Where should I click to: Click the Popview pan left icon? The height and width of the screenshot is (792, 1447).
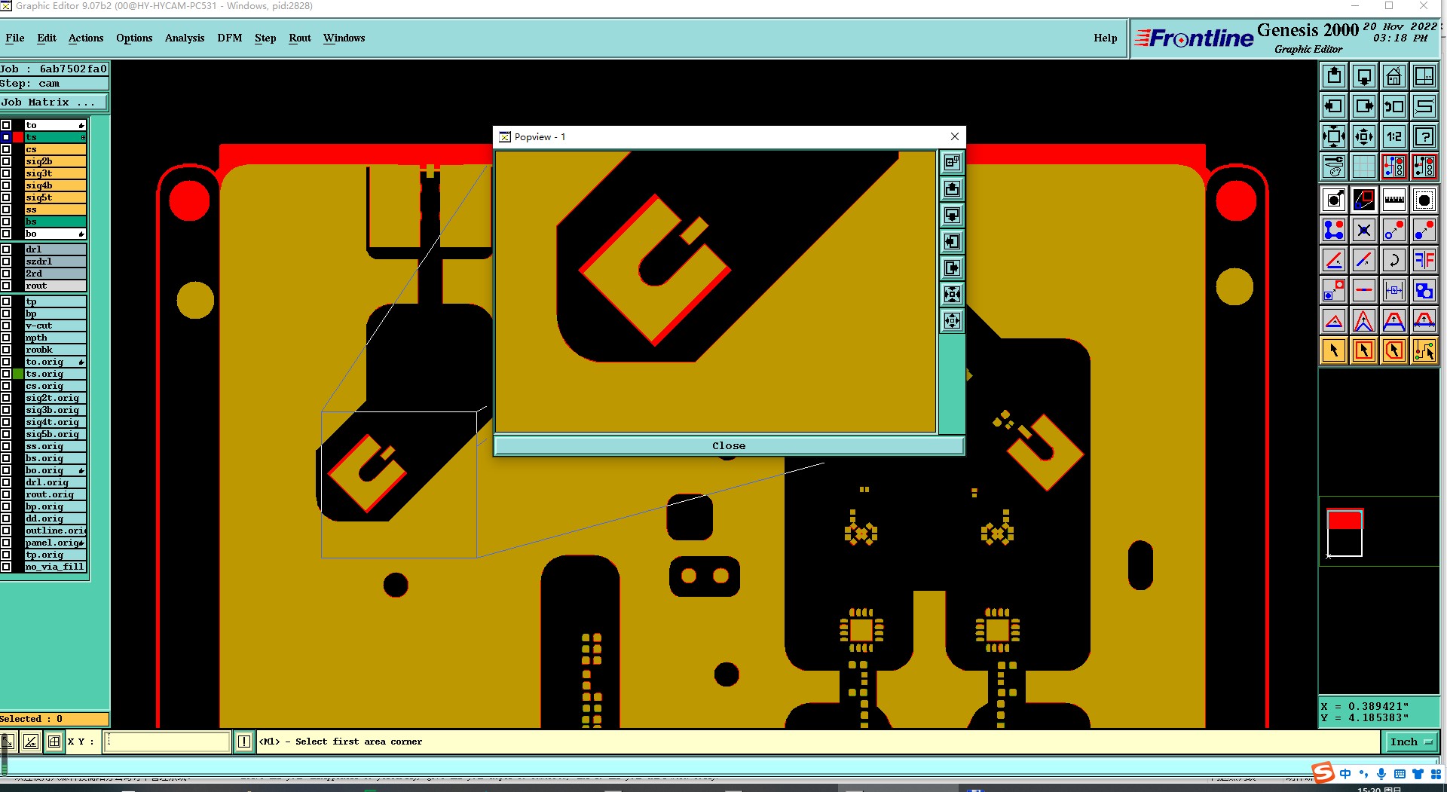click(x=953, y=241)
